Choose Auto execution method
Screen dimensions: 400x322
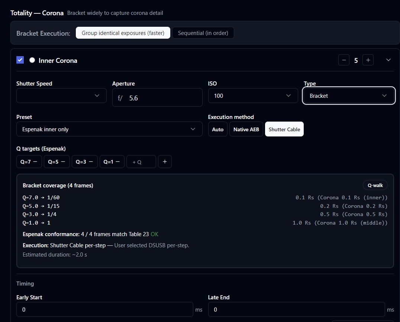pyautogui.click(x=217, y=129)
